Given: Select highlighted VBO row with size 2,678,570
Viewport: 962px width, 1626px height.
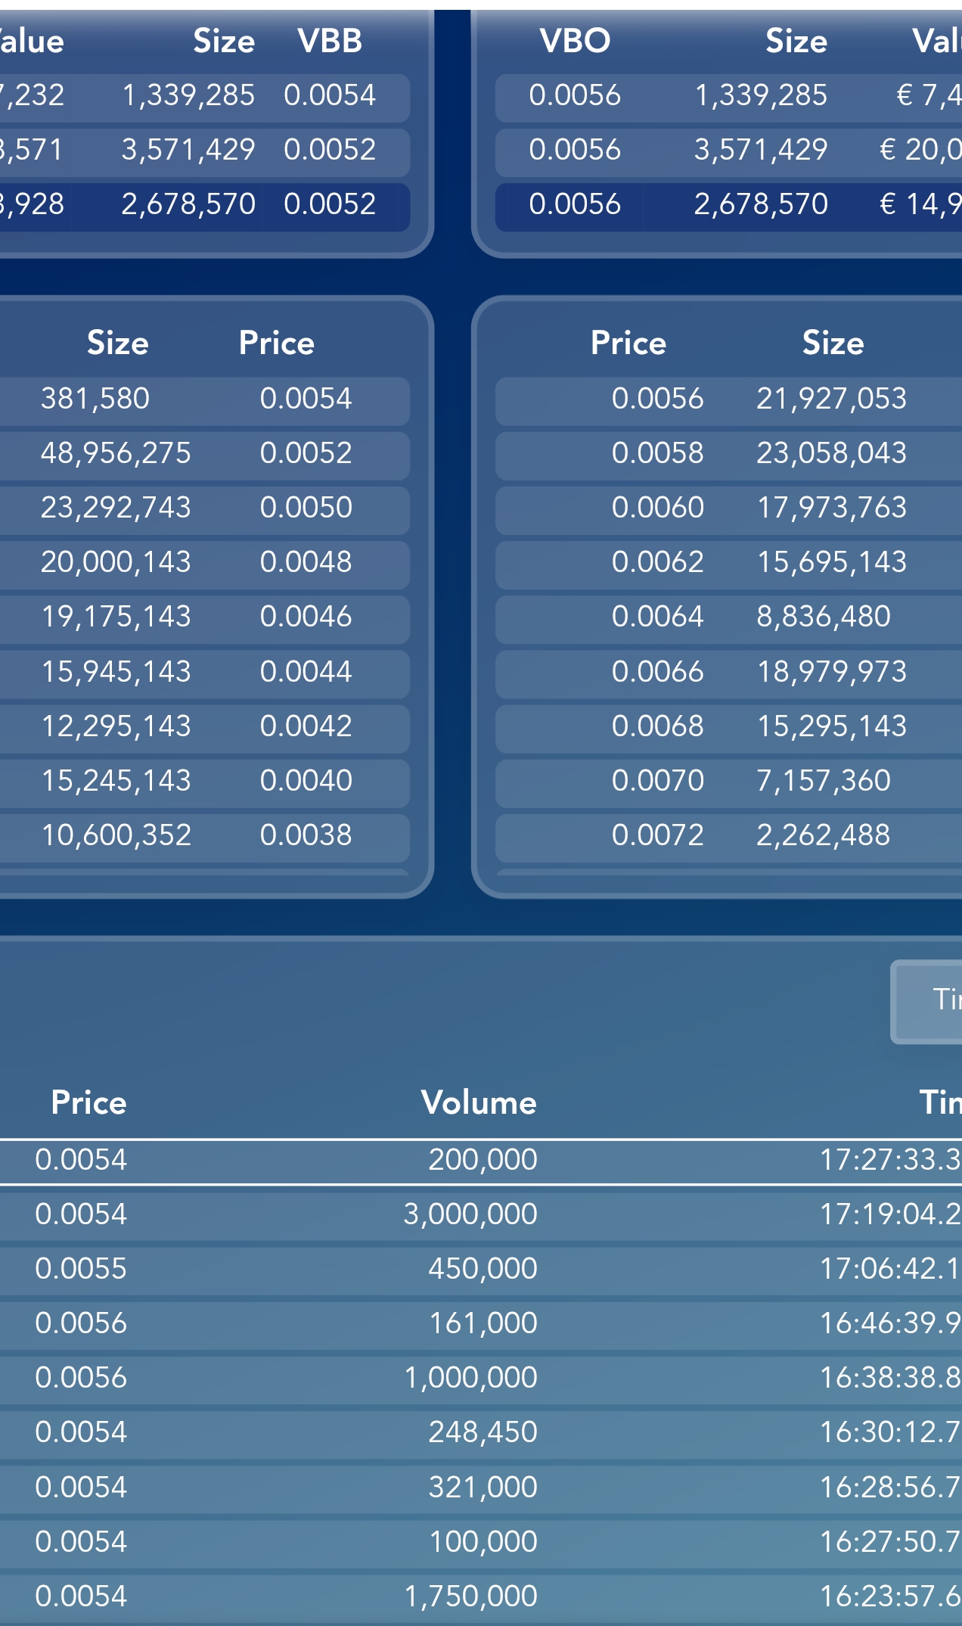Looking at the screenshot, I should pos(728,205).
